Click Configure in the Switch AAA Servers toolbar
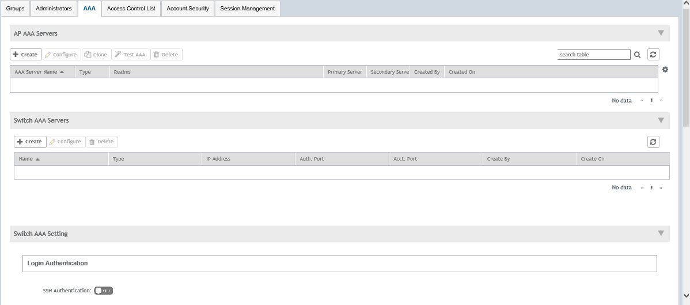Viewport: 690px width, 305px height. point(66,142)
